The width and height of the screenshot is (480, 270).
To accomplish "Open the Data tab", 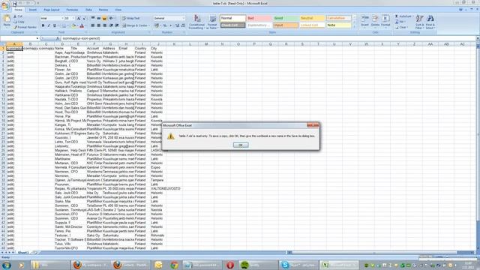I will [88, 10].
